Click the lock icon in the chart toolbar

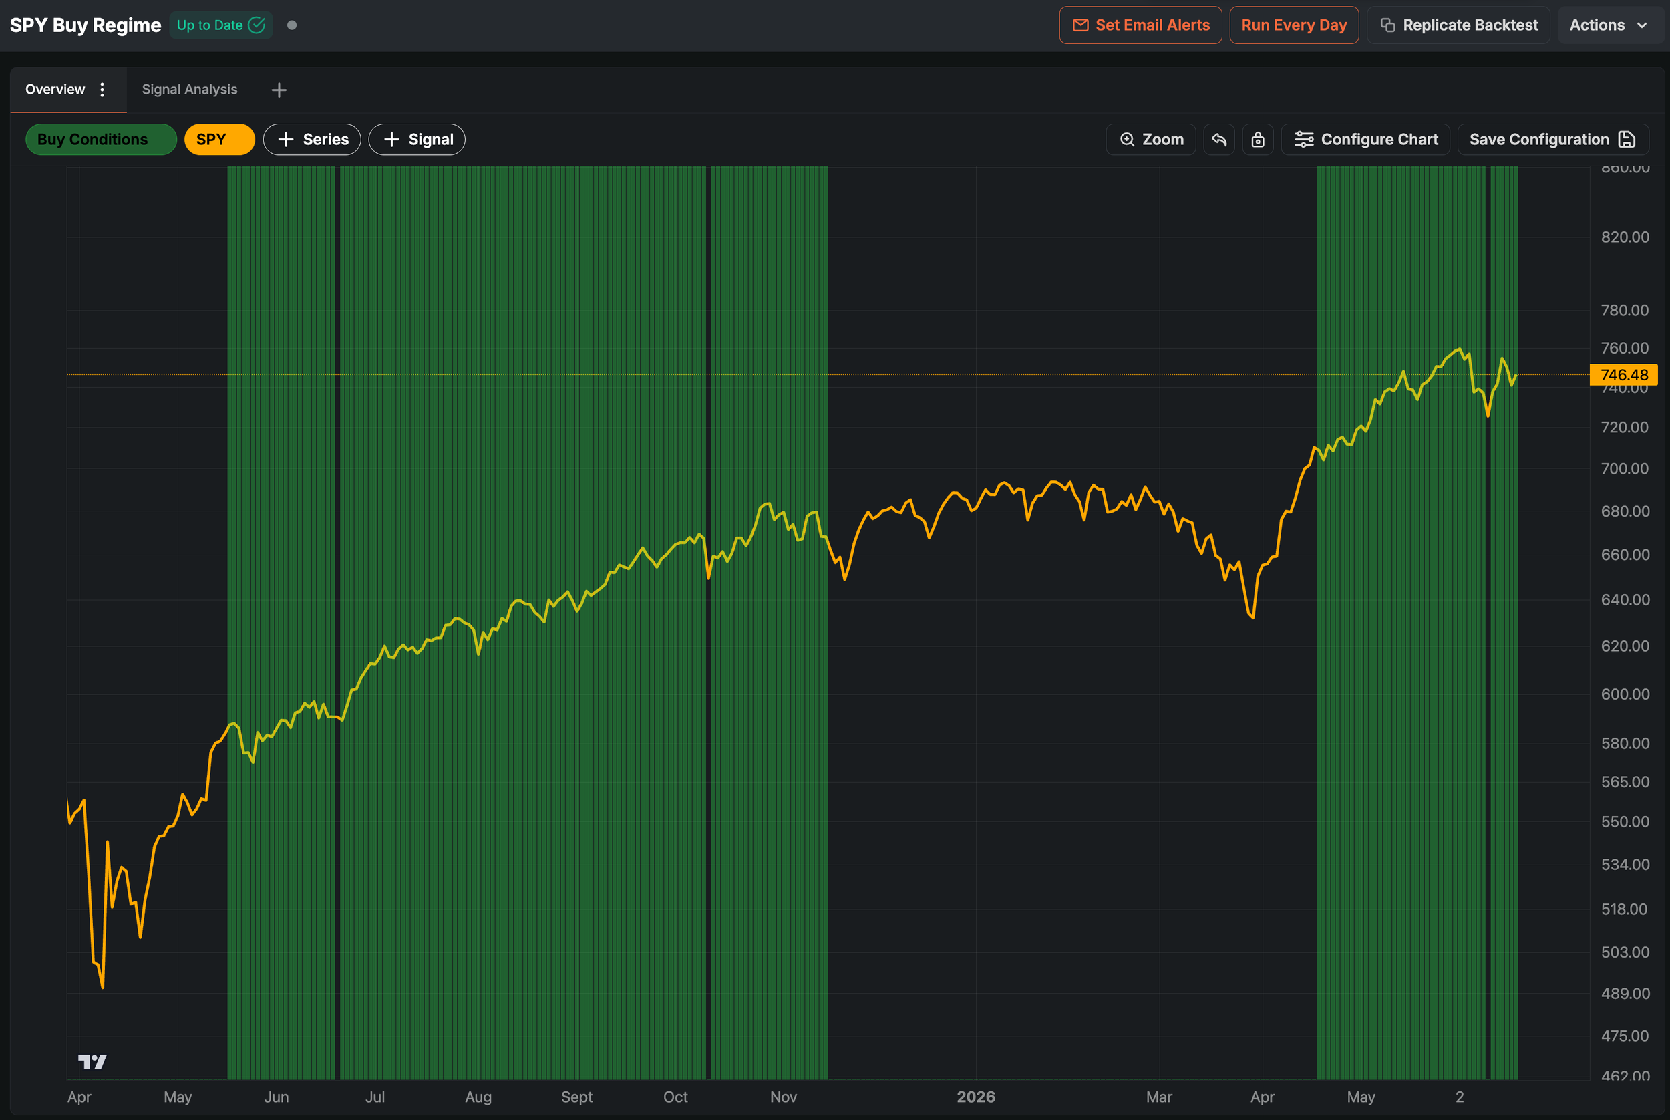(1257, 139)
